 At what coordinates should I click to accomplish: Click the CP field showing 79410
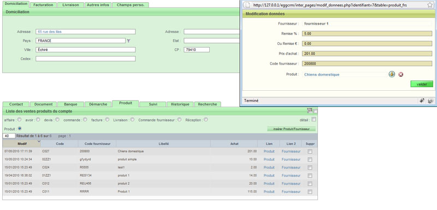[x=197, y=50]
